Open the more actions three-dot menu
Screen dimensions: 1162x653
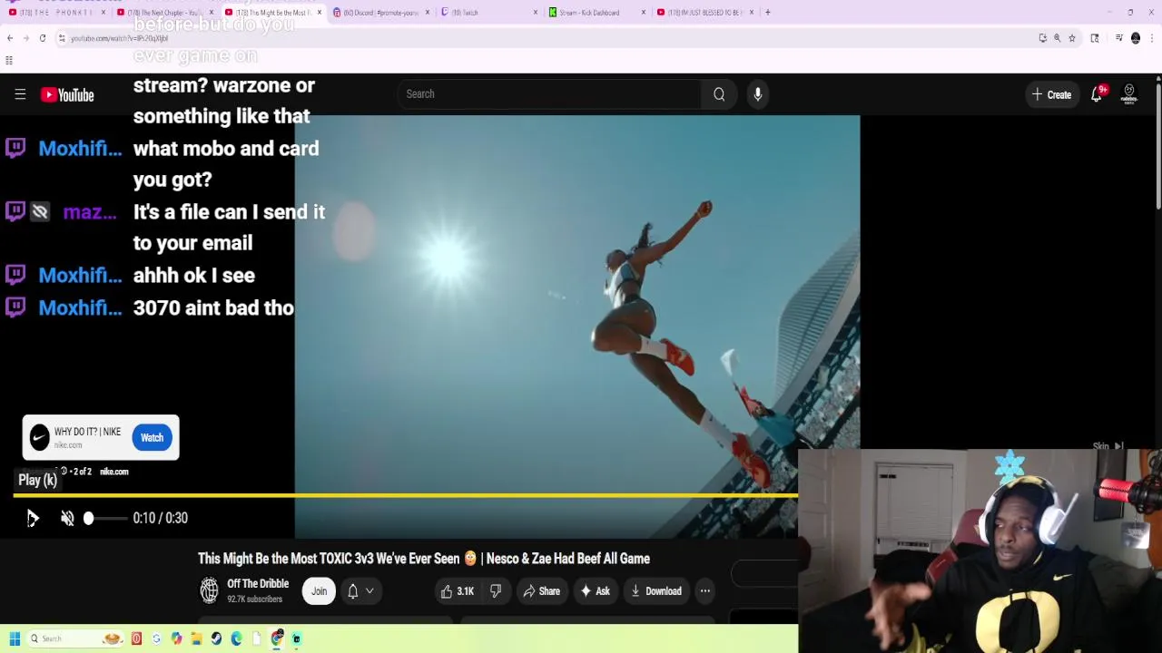705,591
